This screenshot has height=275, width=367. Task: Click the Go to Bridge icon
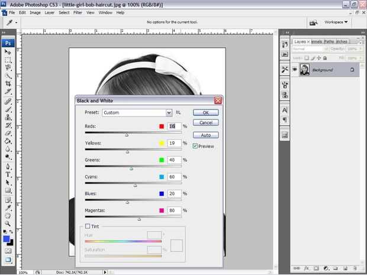314,22
